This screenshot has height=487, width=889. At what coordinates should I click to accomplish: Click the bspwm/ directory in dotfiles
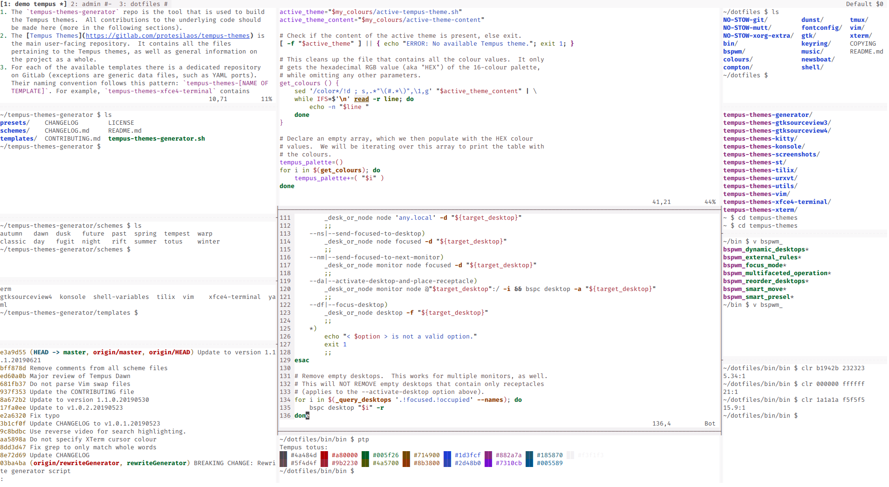tap(734, 51)
